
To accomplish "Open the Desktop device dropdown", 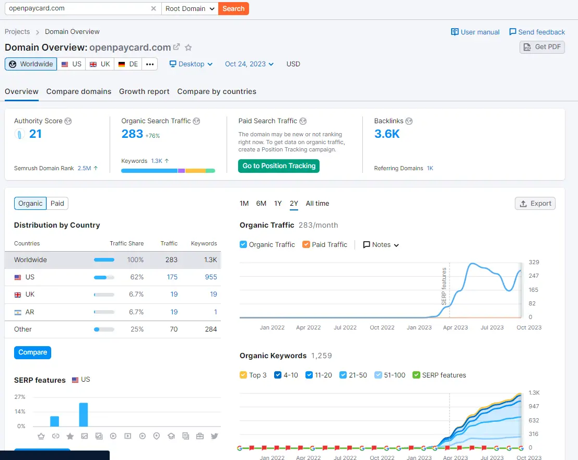I will [x=191, y=64].
